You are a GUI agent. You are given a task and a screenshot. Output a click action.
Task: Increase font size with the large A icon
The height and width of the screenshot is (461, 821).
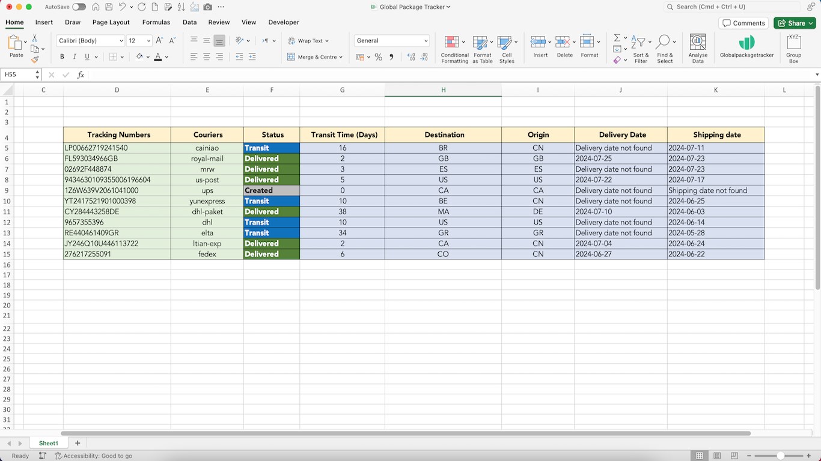(159, 41)
